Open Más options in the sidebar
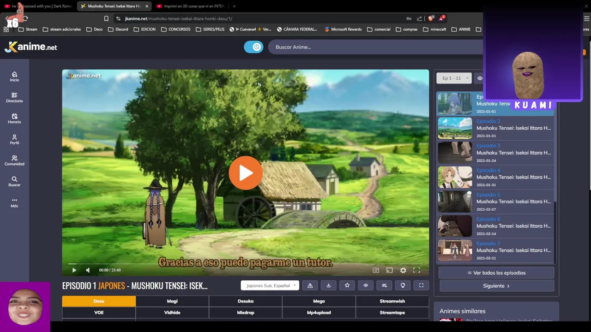Viewport: 591px width, 332px height. [x=14, y=202]
